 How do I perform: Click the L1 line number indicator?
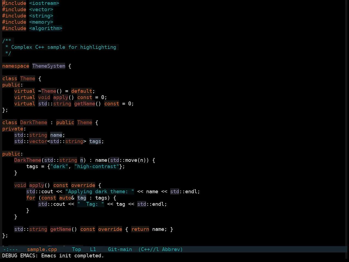[x=93, y=249]
